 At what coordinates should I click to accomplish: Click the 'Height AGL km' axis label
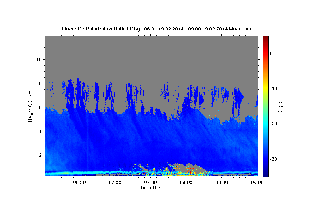tap(30, 106)
